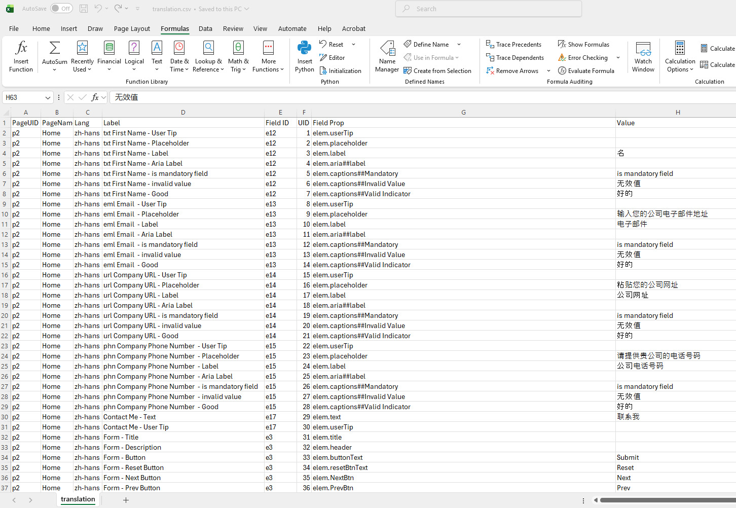
Task: Click the Save icon in title bar
Action: 84,9
